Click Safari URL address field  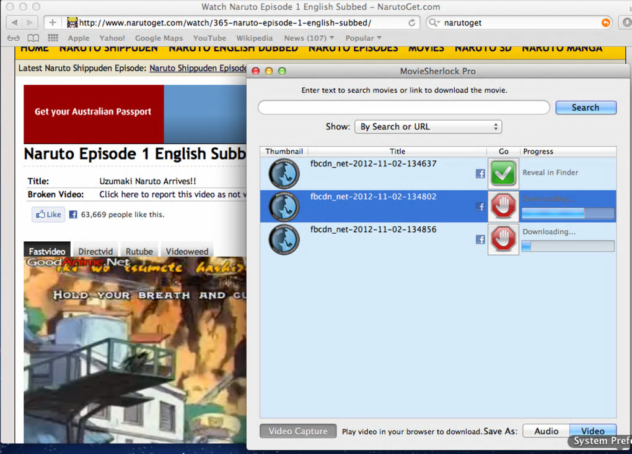click(232, 22)
